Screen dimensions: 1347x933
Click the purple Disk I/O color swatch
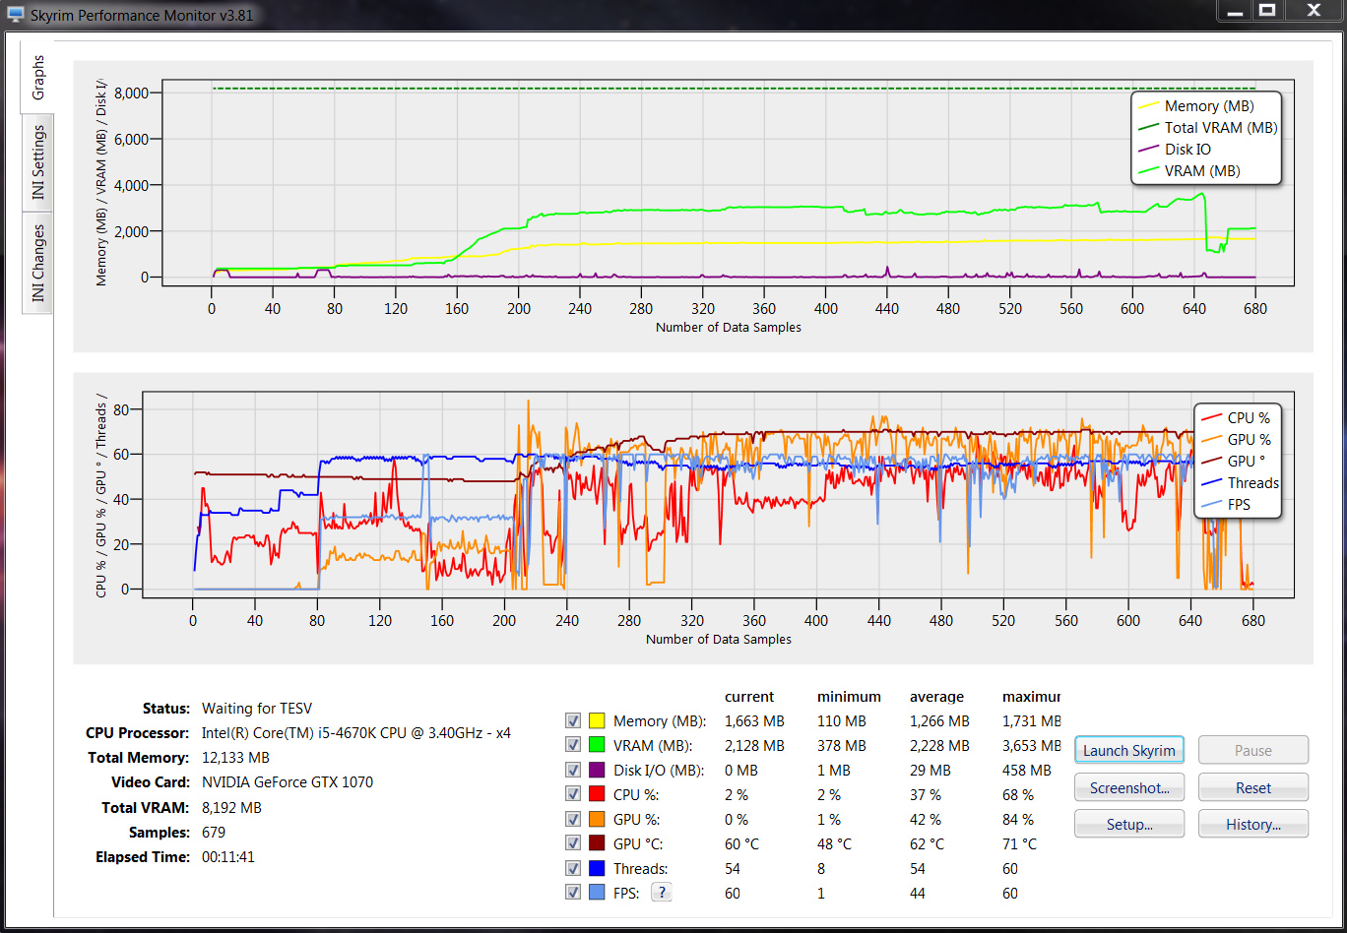click(597, 771)
